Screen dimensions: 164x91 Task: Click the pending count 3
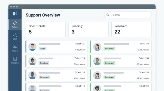(73, 32)
